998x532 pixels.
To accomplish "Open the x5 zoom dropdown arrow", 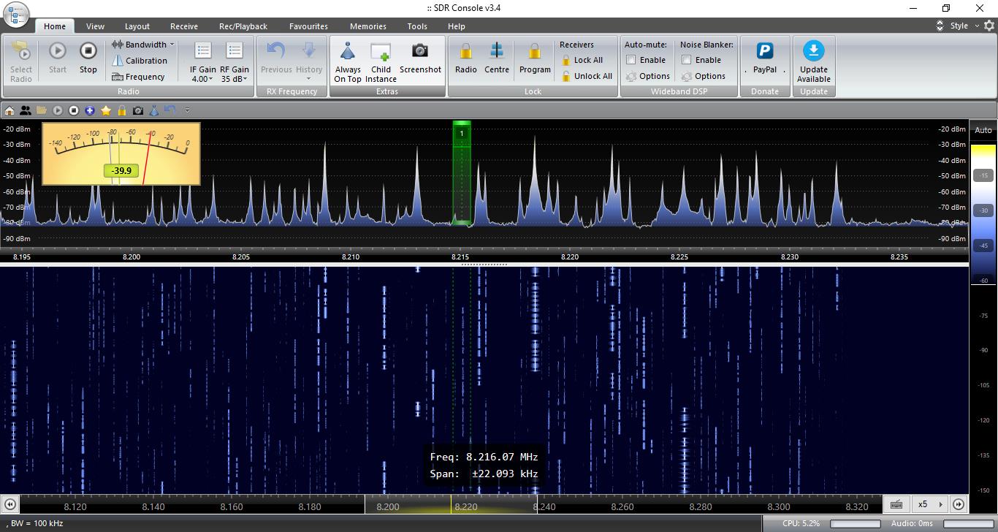I will coord(940,504).
